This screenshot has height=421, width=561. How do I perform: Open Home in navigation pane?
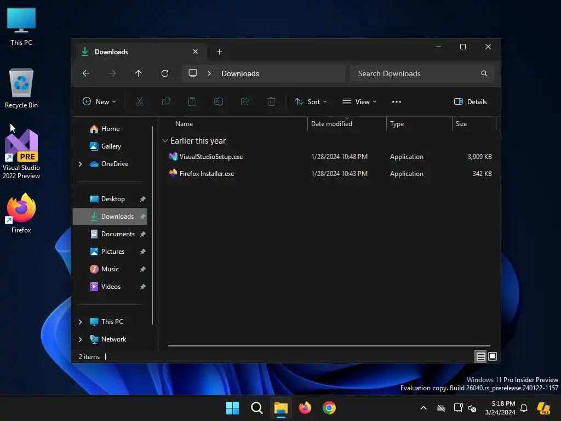click(x=110, y=129)
